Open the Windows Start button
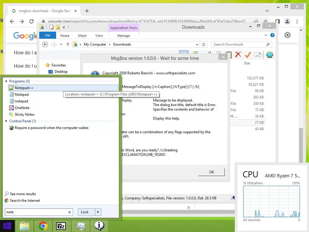The height and width of the screenshot is (232, 309). pos(7,226)
